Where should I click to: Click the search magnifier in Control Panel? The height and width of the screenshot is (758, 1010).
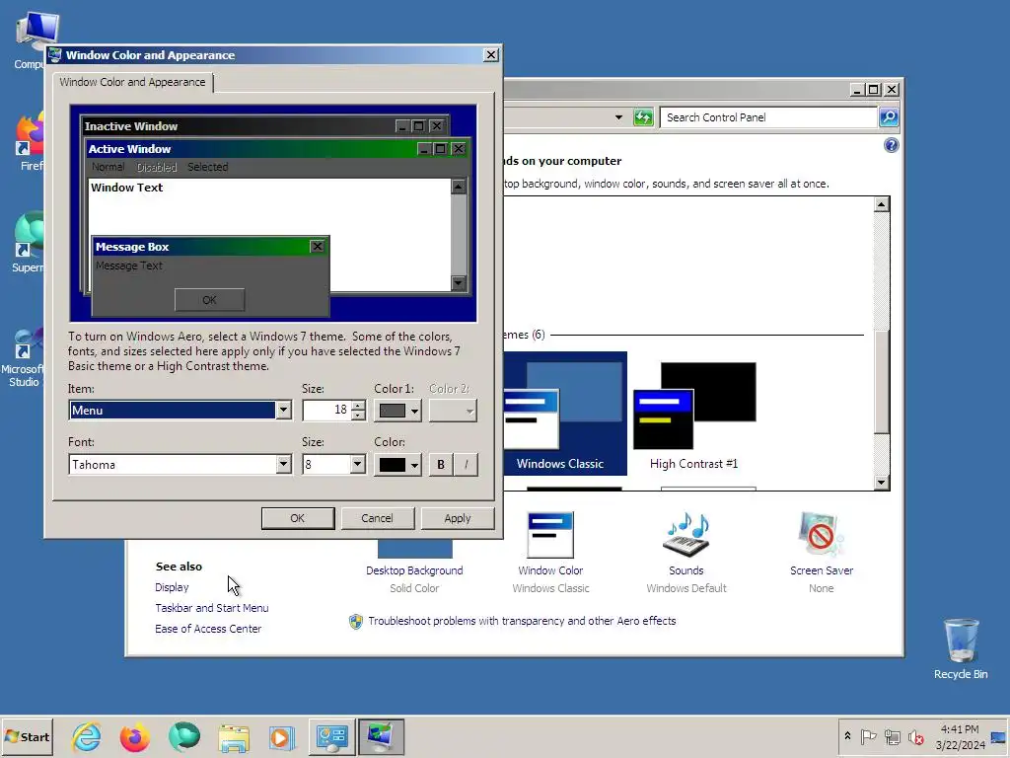pos(889,117)
